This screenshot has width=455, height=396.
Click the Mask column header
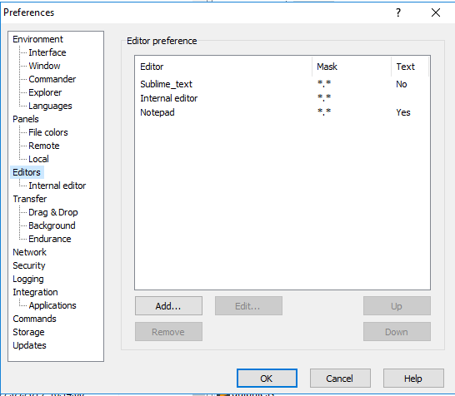click(352, 67)
